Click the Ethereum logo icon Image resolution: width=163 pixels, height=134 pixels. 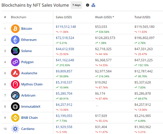(x=15, y=40)
